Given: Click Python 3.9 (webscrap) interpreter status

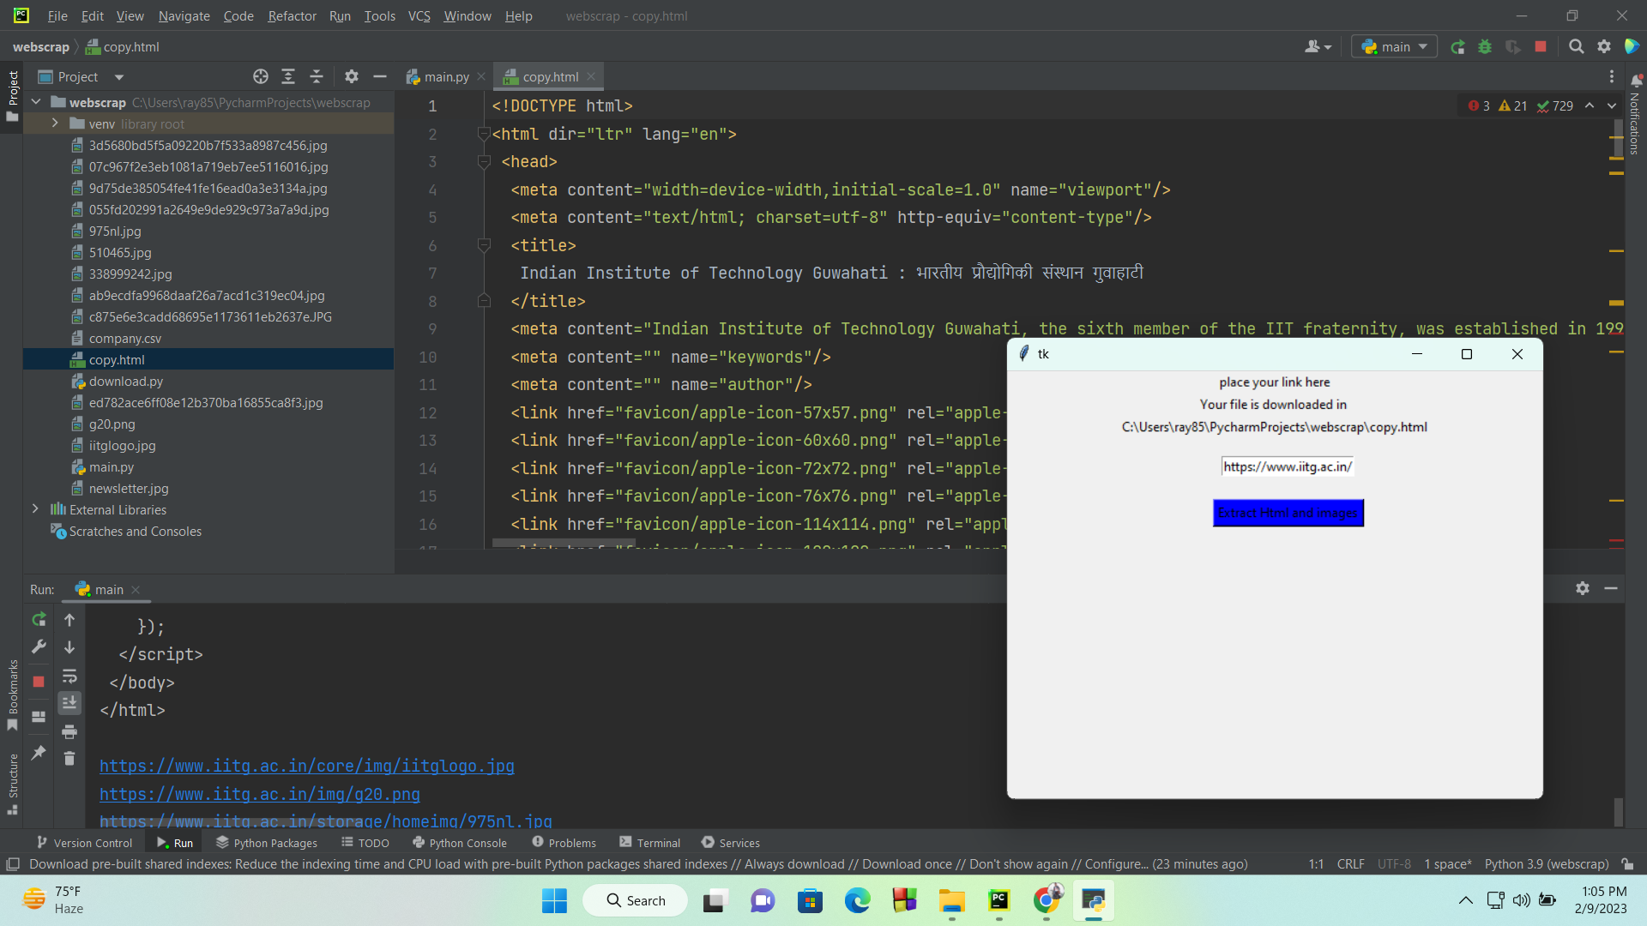Looking at the screenshot, I should pyautogui.click(x=1546, y=864).
